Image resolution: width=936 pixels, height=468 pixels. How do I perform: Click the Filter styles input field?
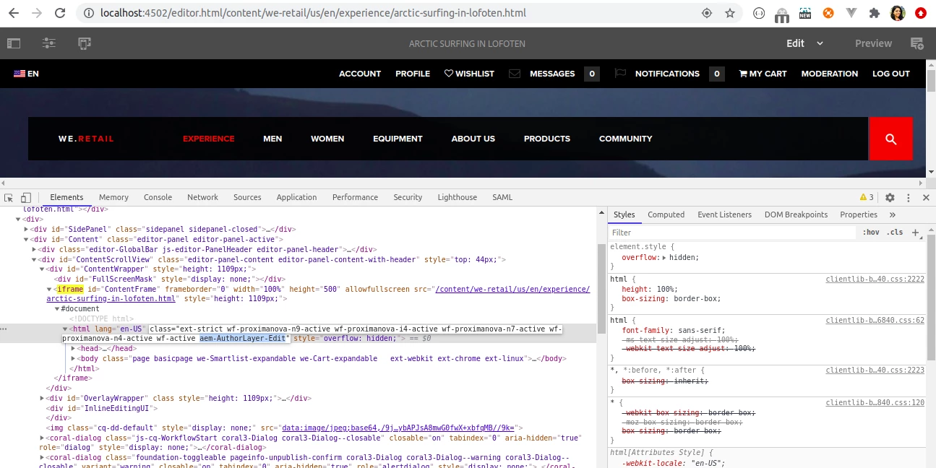tap(733, 233)
